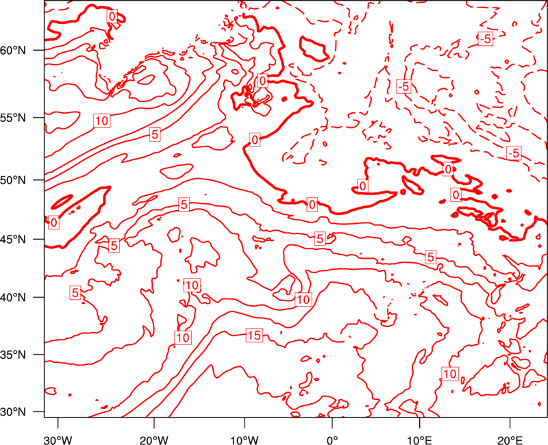Click the 20°W longitude axis label
The height and width of the screenshot is (445, 548).
tap(154, 440)
